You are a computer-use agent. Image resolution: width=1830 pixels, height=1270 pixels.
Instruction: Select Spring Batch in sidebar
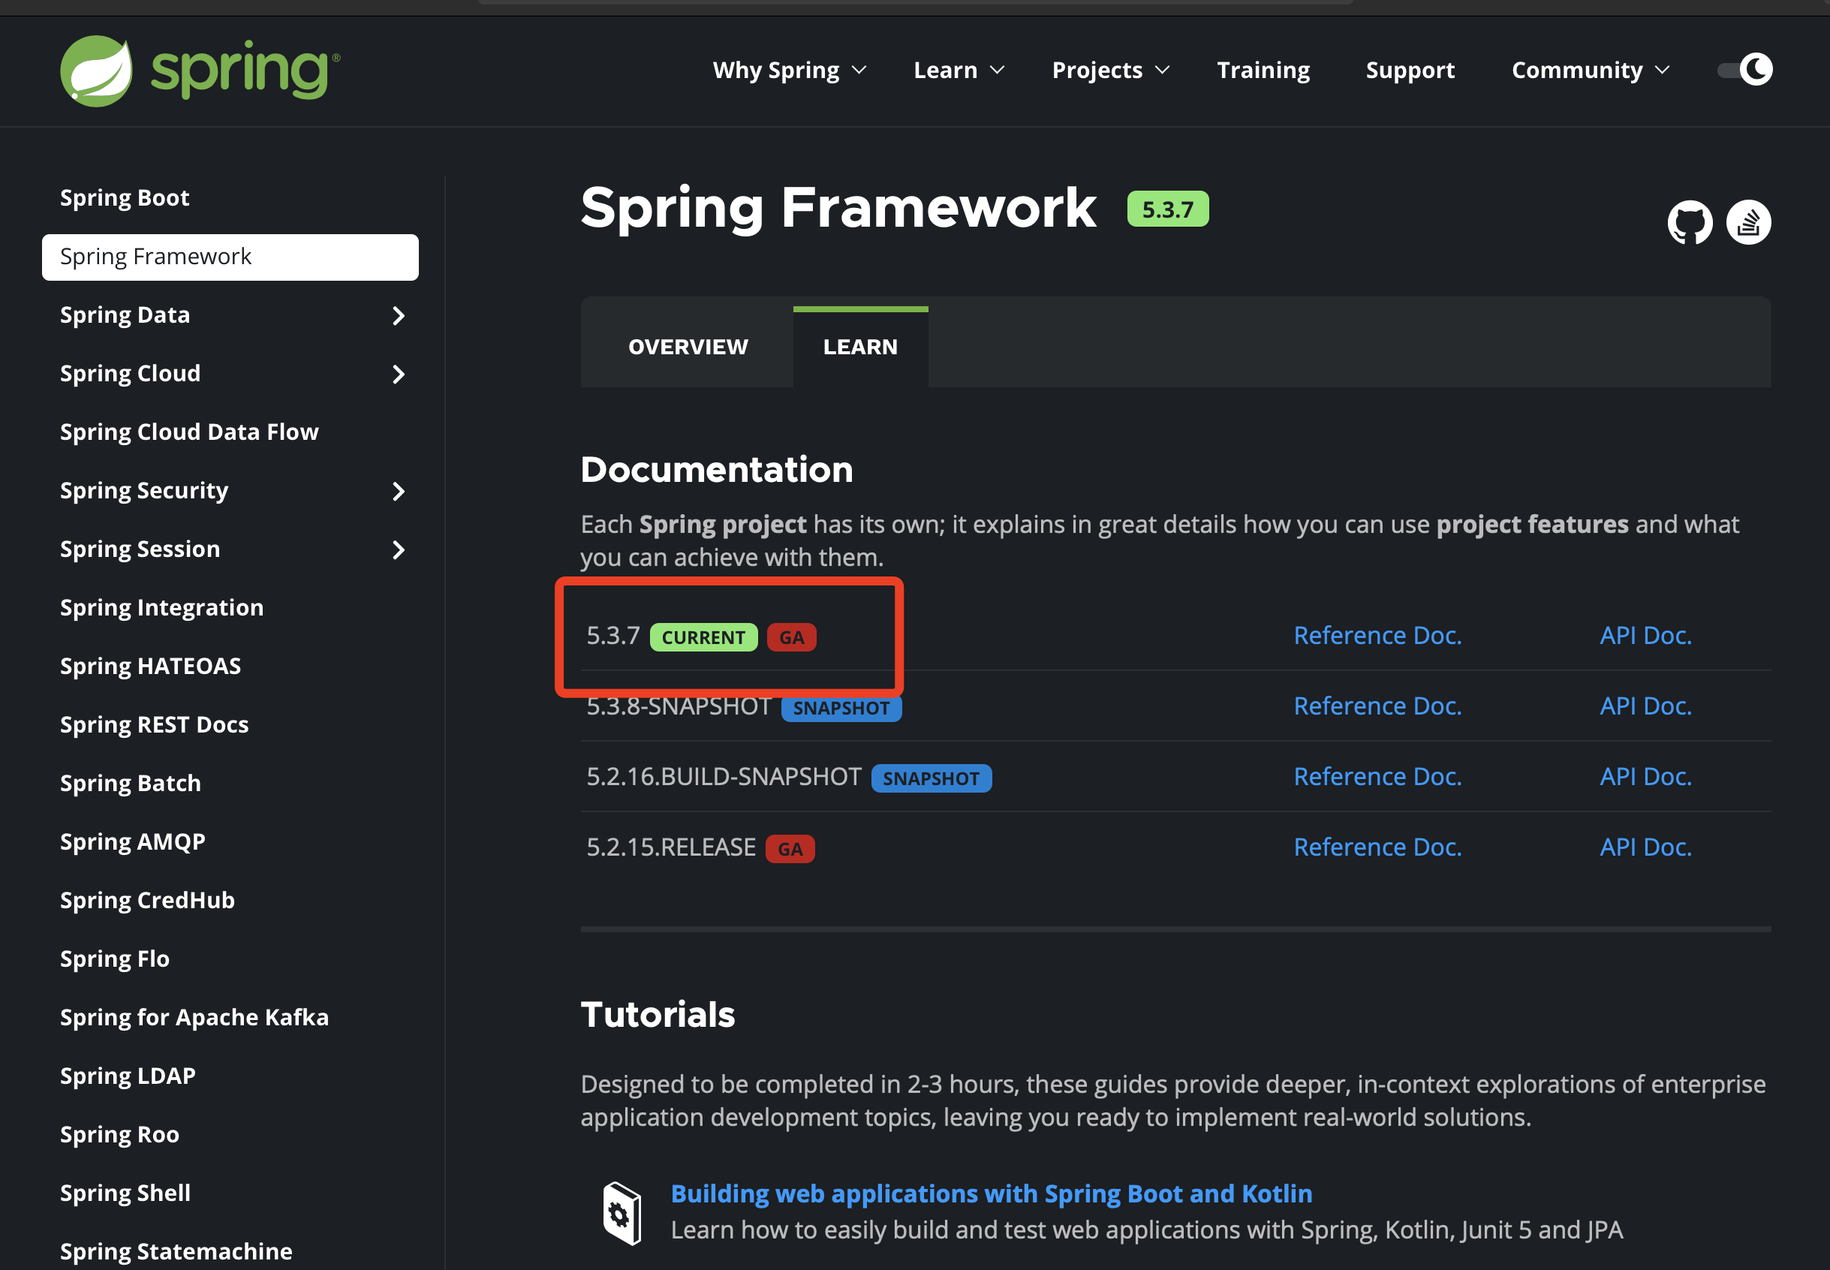pyautogui.click(x=131, y=783)
